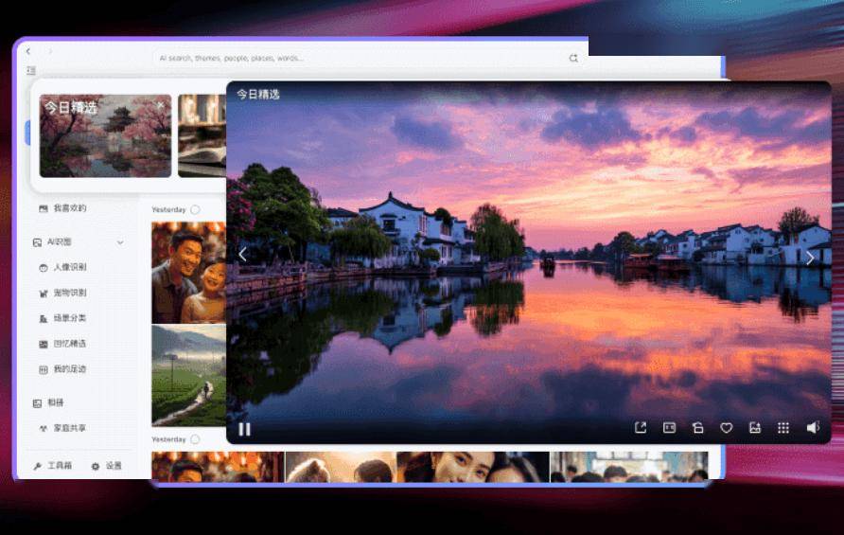The width and height of the screenshot is (844, 535).
Task: Click the caption card icon in the viewer
Action: [669, 428]
